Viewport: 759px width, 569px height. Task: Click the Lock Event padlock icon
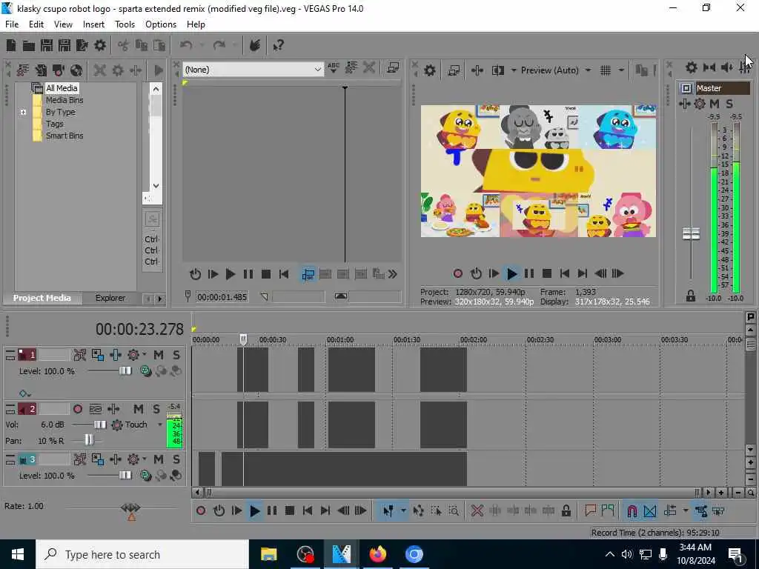(x=566, y=510)
